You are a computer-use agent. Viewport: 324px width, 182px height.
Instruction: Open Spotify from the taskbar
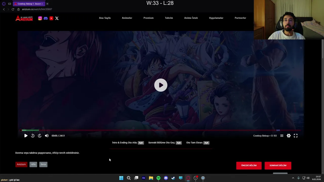tap(158, 178)
